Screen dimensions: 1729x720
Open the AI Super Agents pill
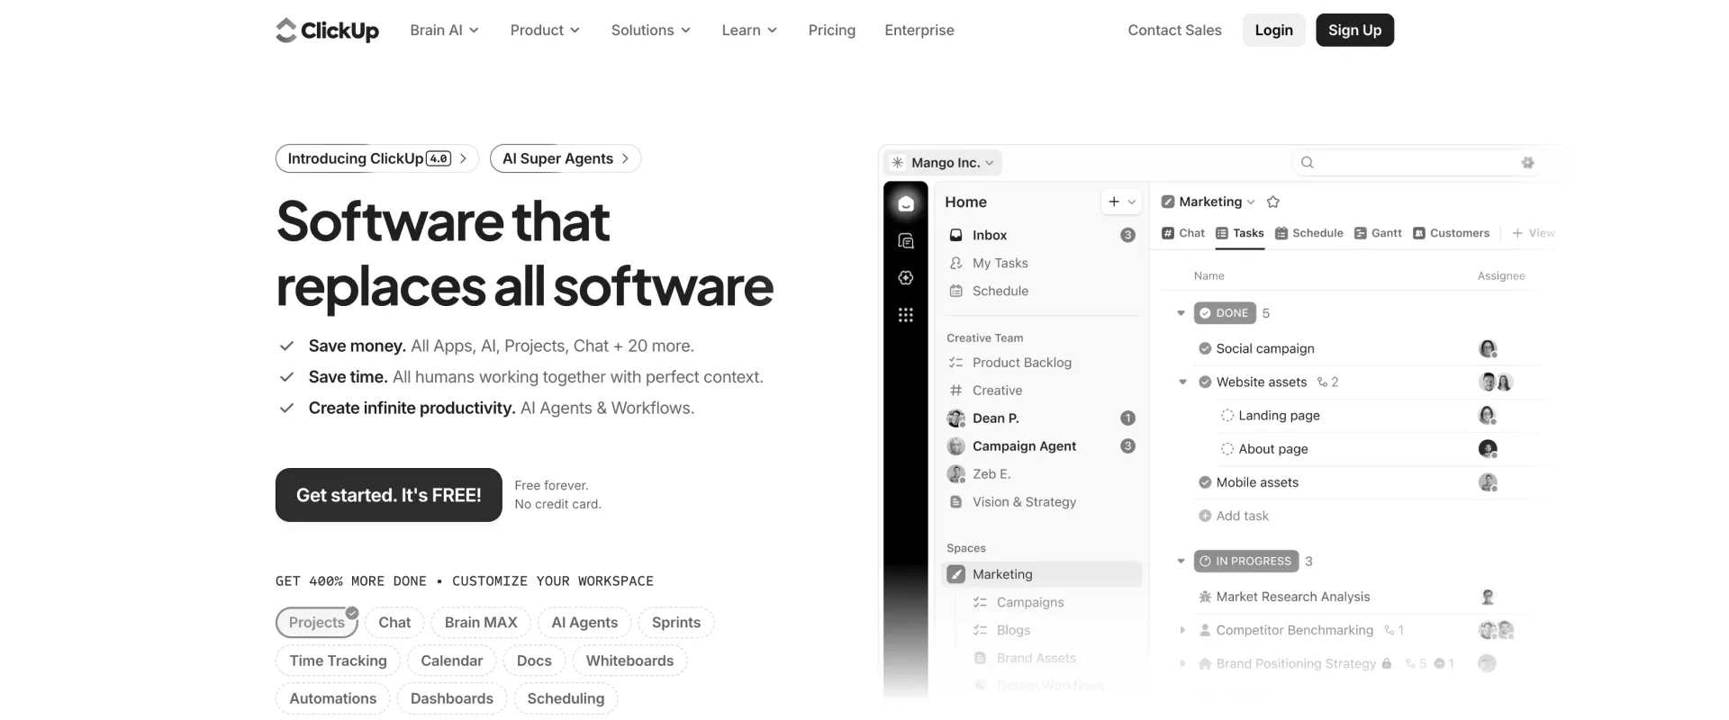pyautogui.click(x=565, y=158)
